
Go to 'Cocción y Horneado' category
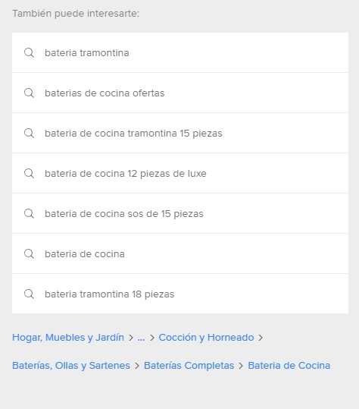tap(206, 337)
